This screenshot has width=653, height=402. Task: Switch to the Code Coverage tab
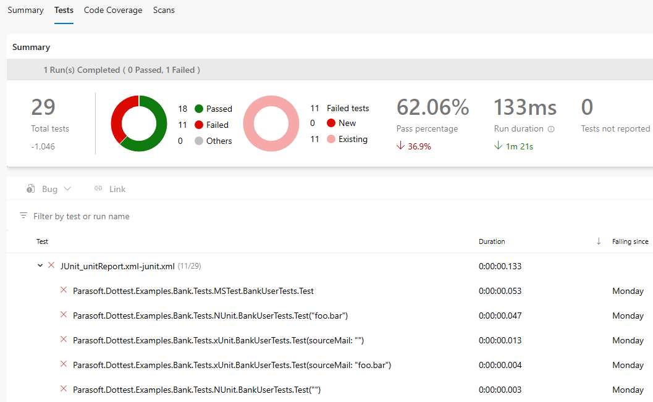[113, 10]
